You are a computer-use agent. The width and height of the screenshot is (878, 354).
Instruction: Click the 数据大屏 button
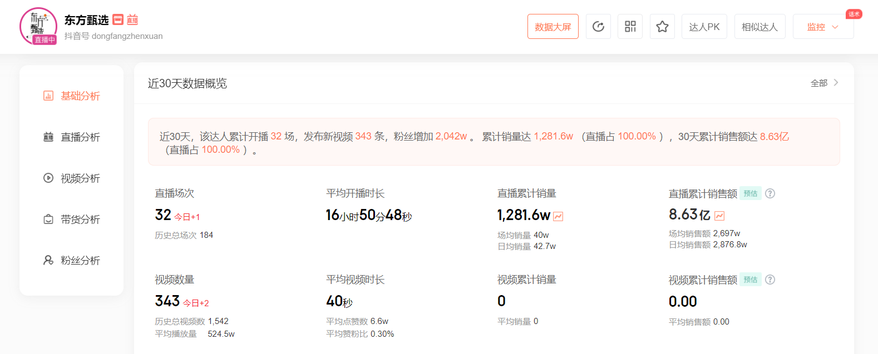[x=553, y=27]
